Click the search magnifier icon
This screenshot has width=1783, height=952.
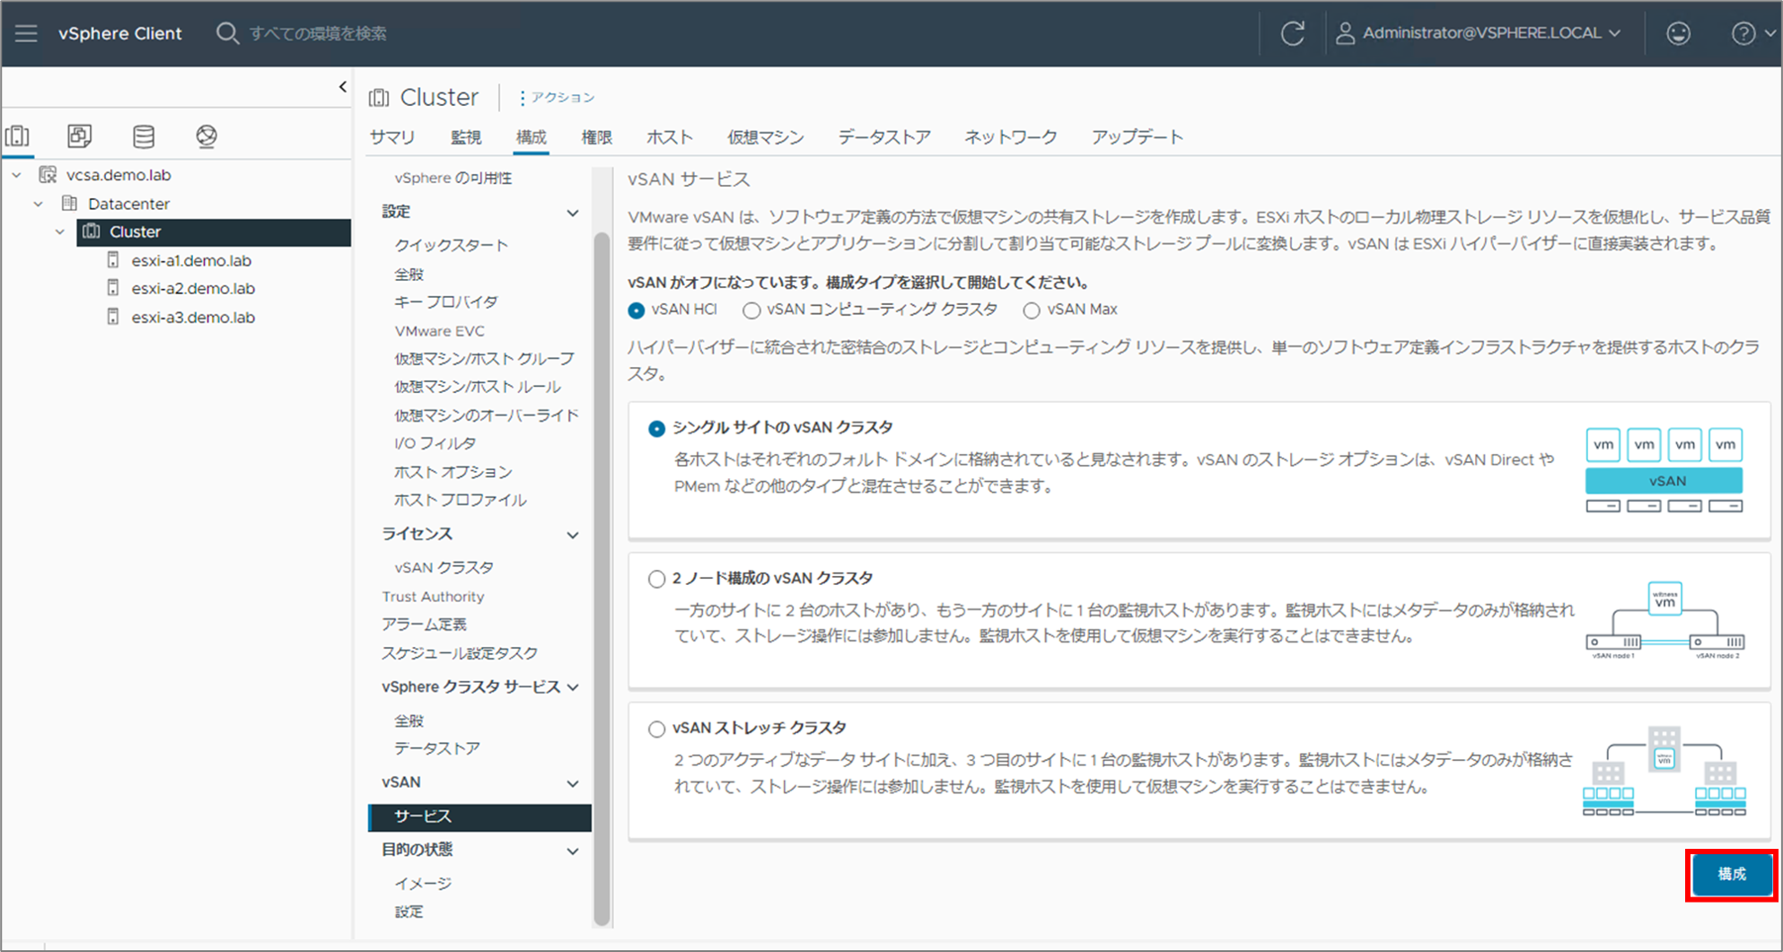tap(227, 33)
